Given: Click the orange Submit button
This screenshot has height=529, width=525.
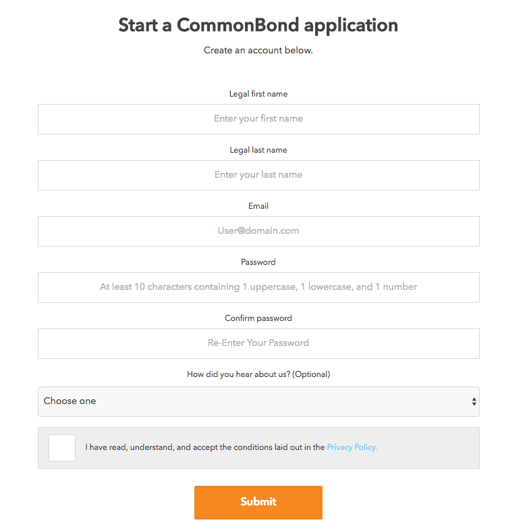Looking at the screenshot, I should click(x=258, y=503).
